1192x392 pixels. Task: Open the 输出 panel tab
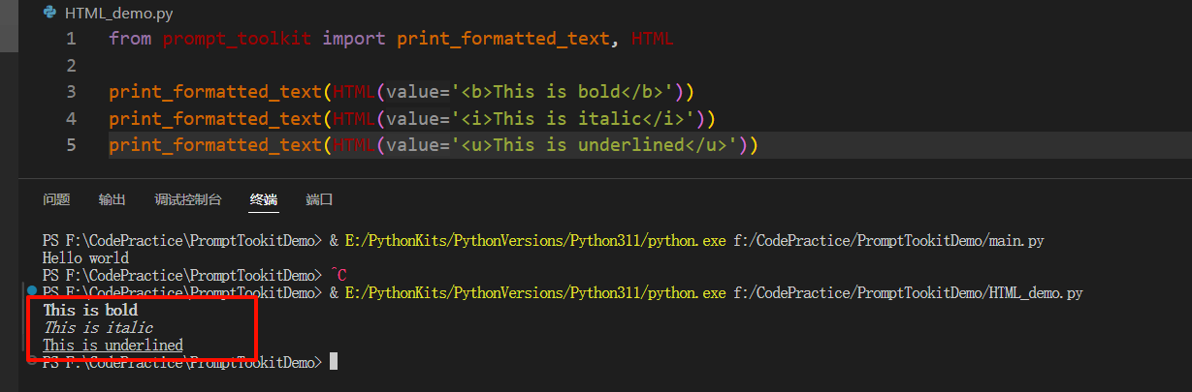(x=112, y=199)
